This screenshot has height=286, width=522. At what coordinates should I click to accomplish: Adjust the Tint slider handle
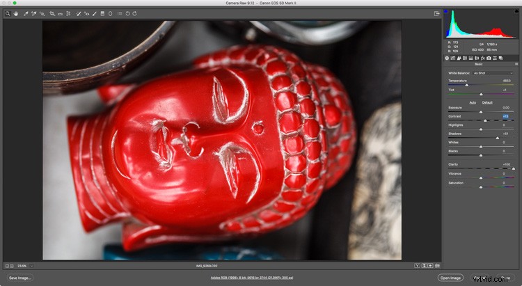(481, 95)
